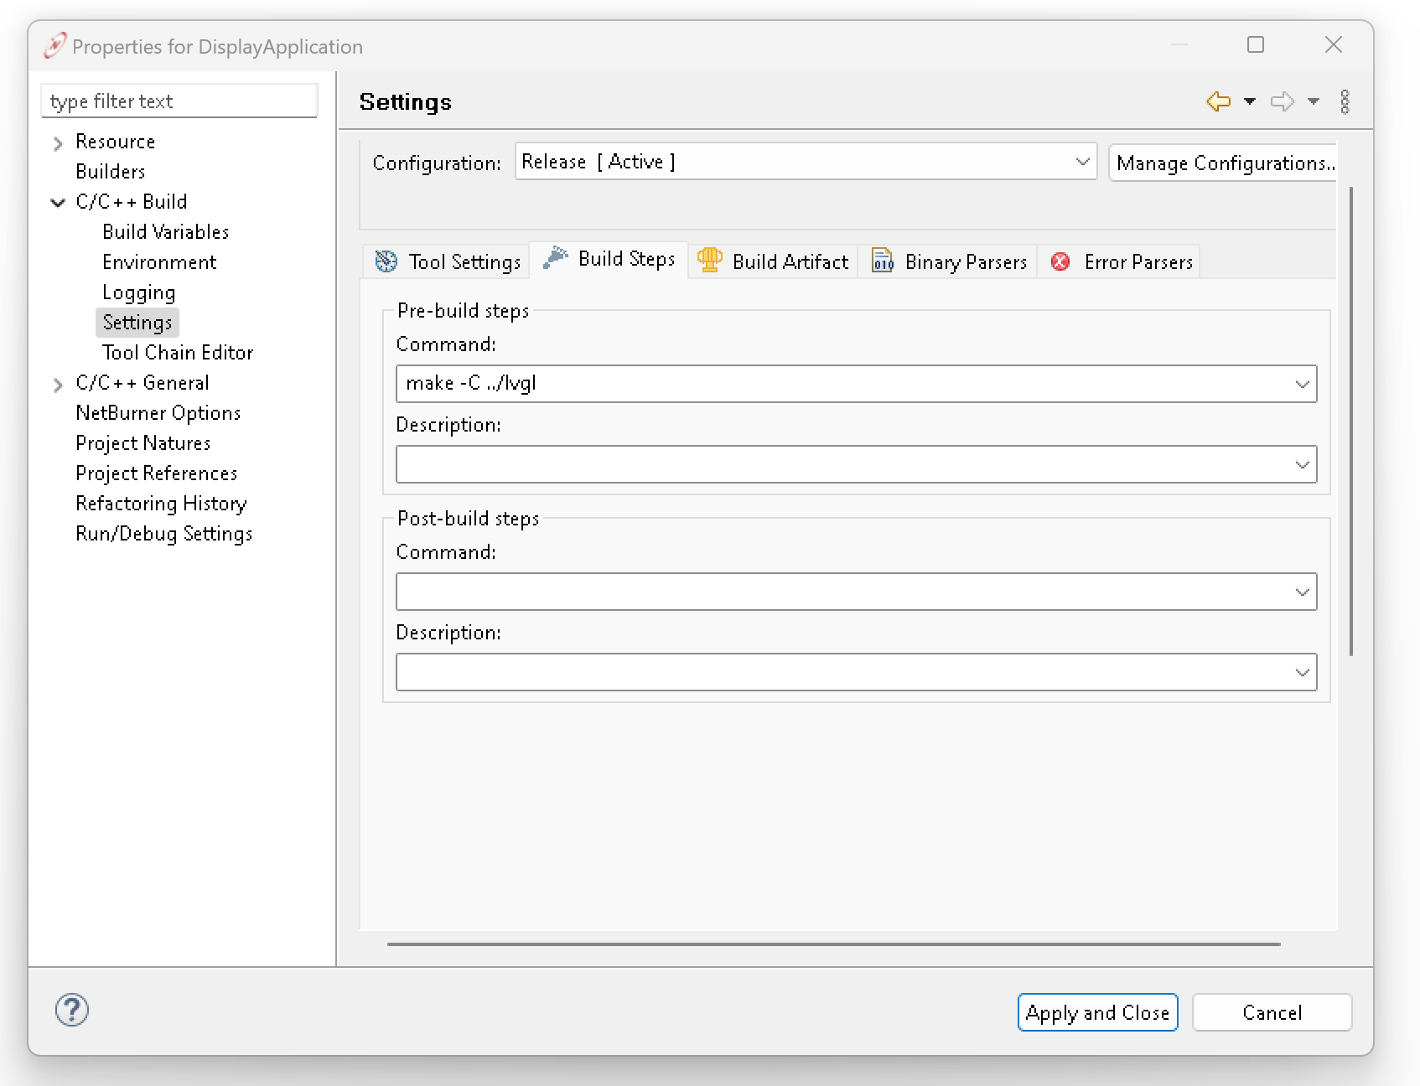The image size is (1420, 1086).
Task: Click the help question mark icon
Action: coord(71,1011)
